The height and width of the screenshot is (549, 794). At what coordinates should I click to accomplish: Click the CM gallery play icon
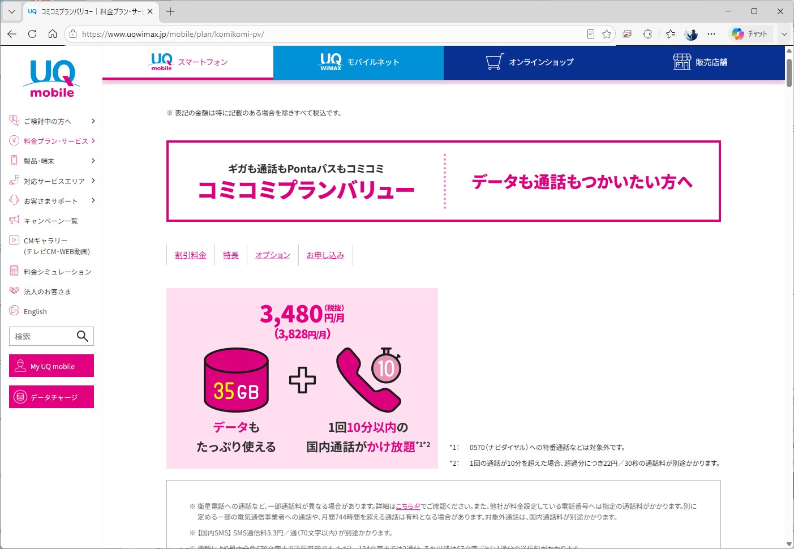(x=14, y=240)
